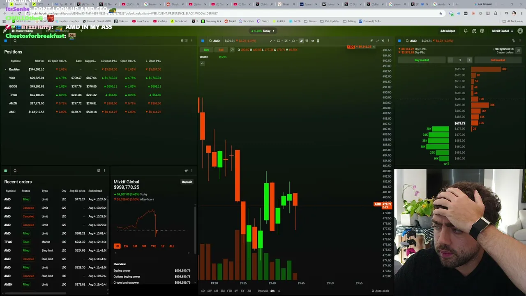Click the green color link square in Recent orders
526x296 pixels.
coord(6,171)
